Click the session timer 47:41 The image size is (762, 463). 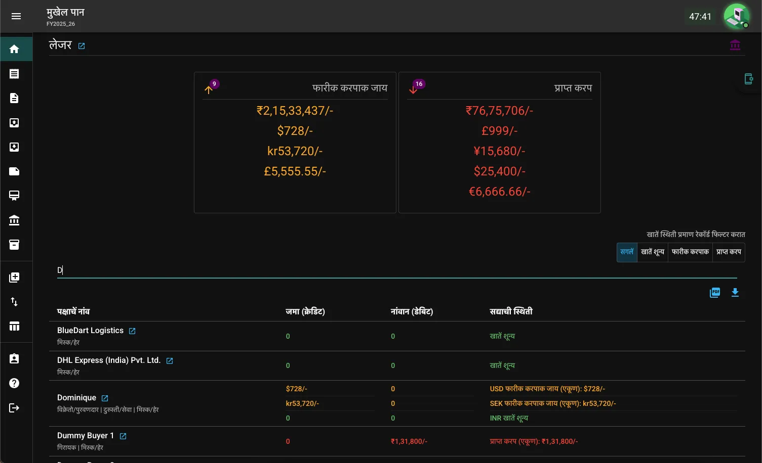point(700,17)
